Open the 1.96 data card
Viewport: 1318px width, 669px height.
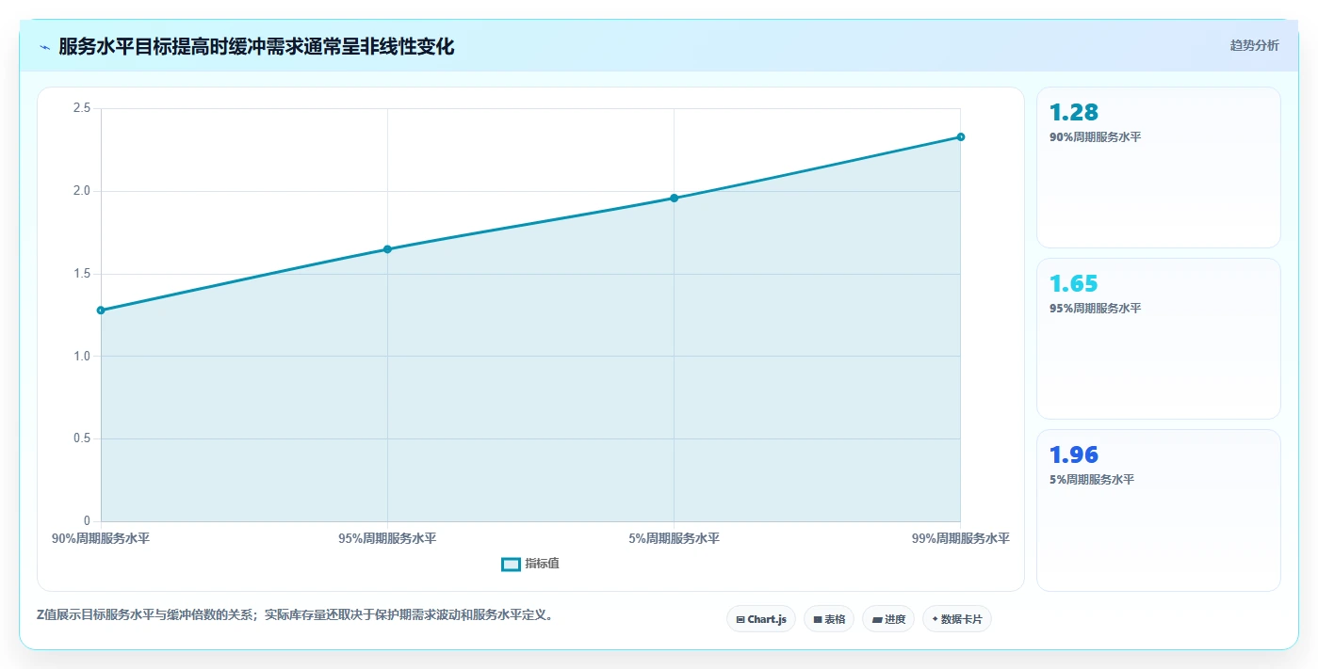tap(1159, 510)
